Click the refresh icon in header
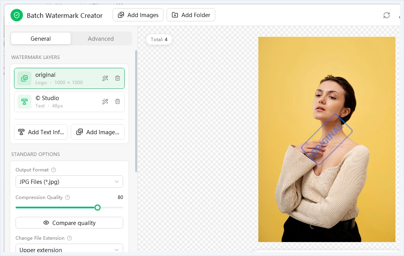This screenshot has width=404, height=256. 387,15
